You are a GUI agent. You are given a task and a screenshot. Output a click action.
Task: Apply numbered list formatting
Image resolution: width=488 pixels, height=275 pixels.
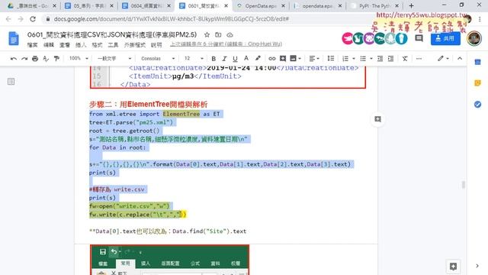tap(345, 59)
